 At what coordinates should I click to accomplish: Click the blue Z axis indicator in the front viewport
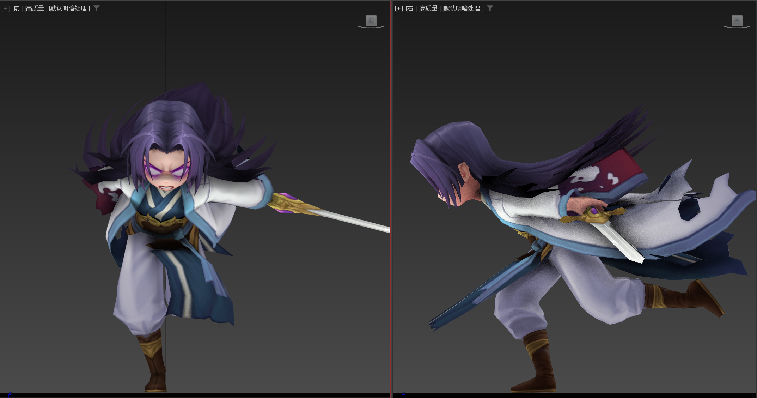[x=10, y=394]
